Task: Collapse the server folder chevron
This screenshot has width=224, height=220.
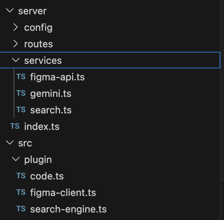Action: point(10,11)
